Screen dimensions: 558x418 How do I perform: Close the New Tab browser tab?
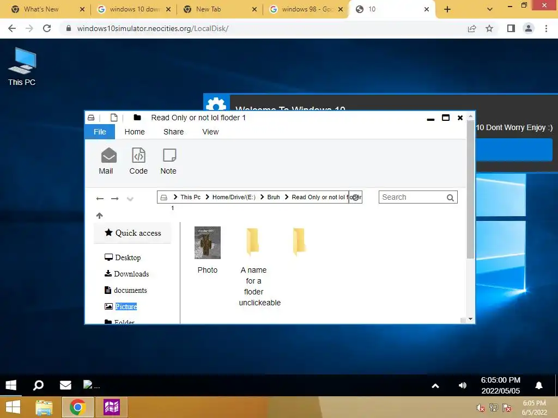[254, 10]
